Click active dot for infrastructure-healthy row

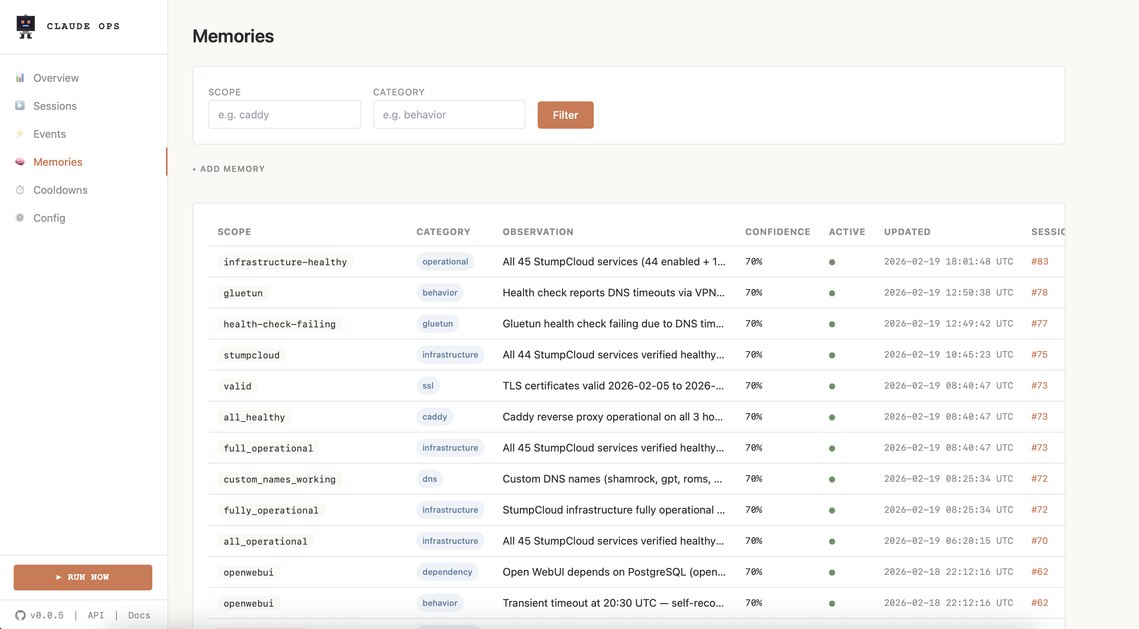click(x=832, y=262)
